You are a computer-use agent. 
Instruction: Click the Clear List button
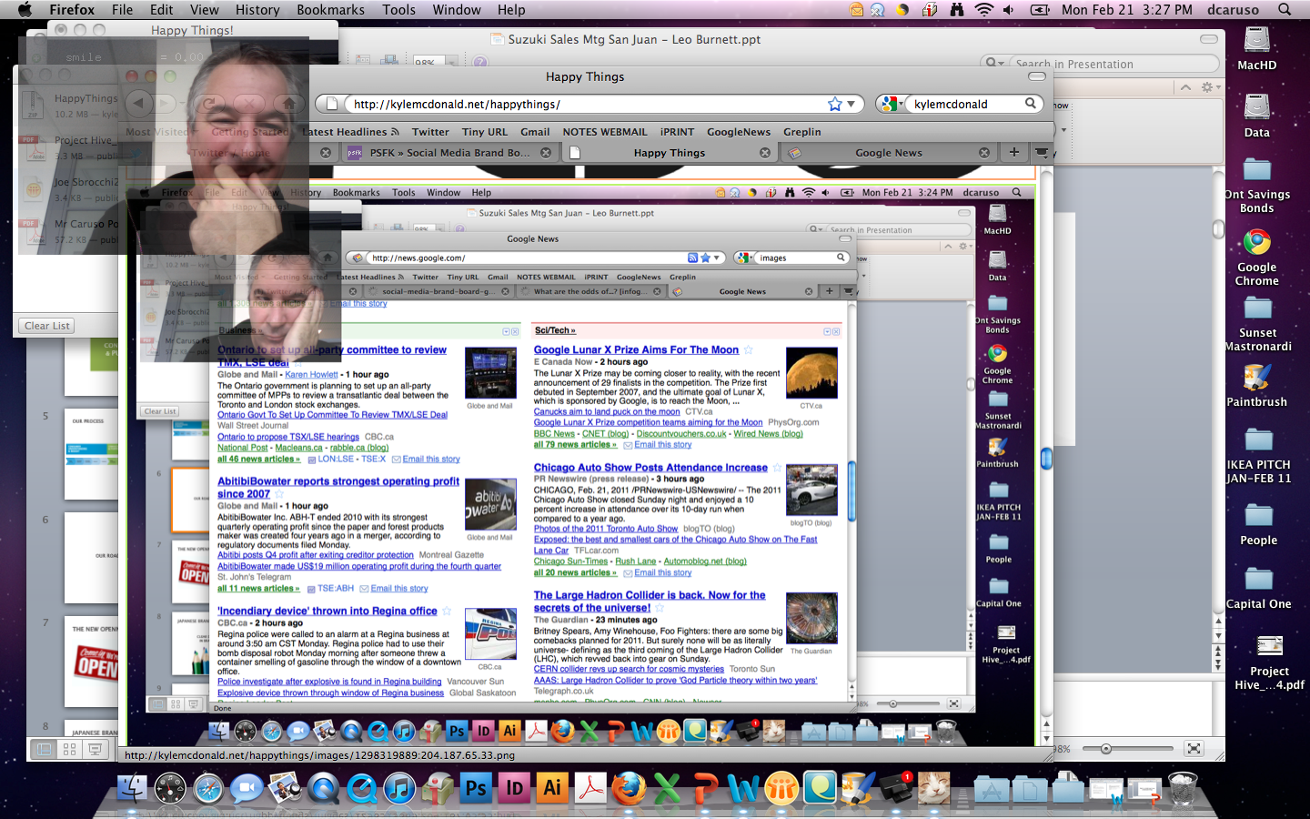46,326
